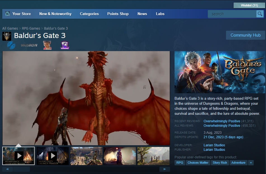266x174 pixels.
Task: Click the Steam logo beside Your Store
Action: click(x=8, y=14)
